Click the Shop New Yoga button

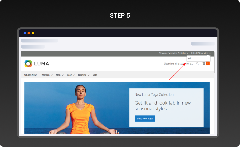145,118
